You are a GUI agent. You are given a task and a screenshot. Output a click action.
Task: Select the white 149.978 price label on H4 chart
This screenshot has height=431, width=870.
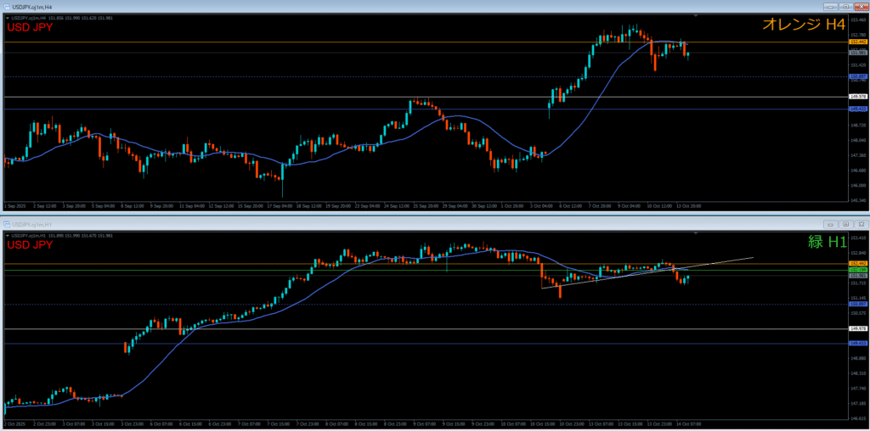click(857, 97)
